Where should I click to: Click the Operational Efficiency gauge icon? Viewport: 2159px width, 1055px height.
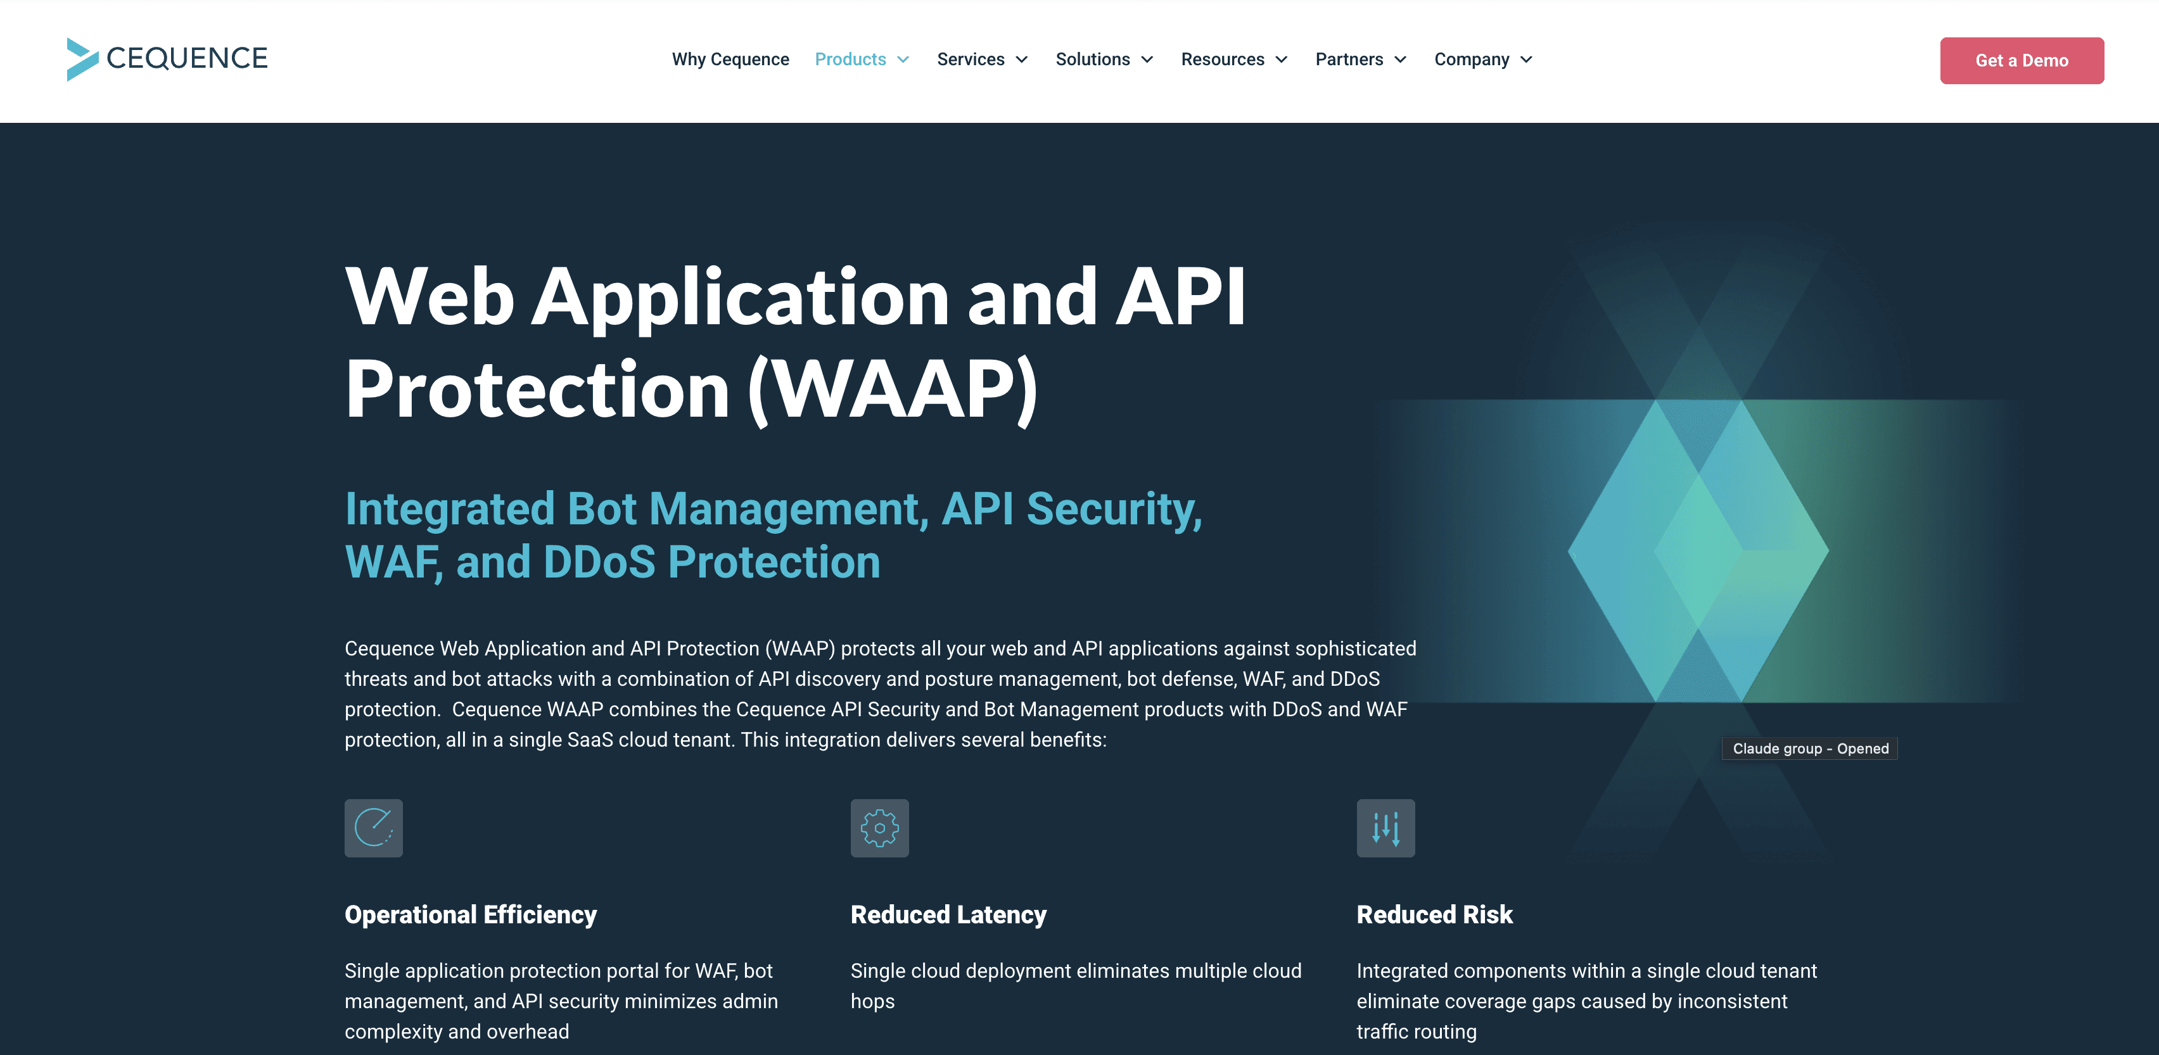[x=373, y=828]
